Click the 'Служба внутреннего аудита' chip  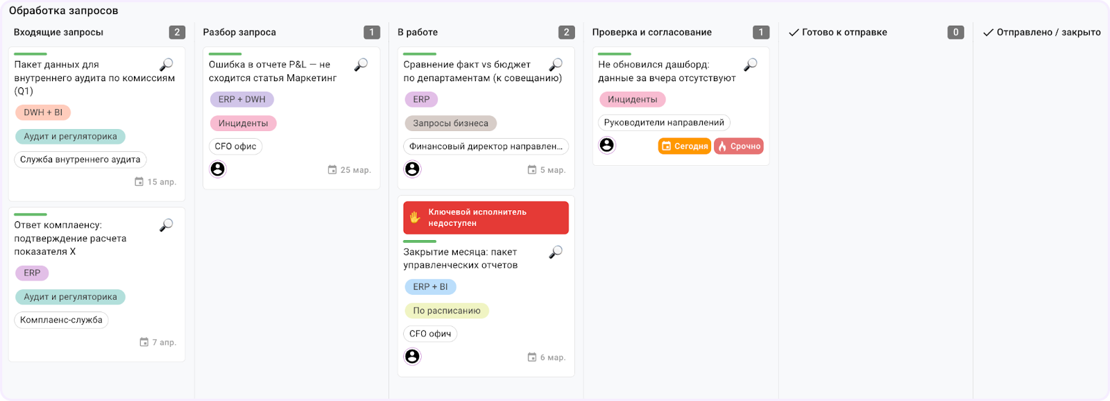click(x=80, y=160)
